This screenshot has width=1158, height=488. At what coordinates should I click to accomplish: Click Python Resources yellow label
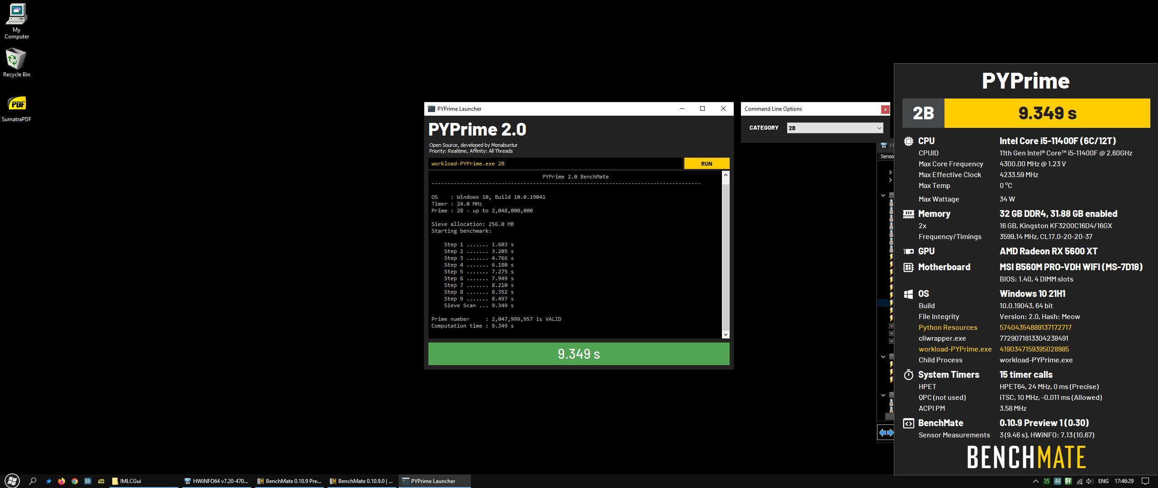click(x=948, y=328)
